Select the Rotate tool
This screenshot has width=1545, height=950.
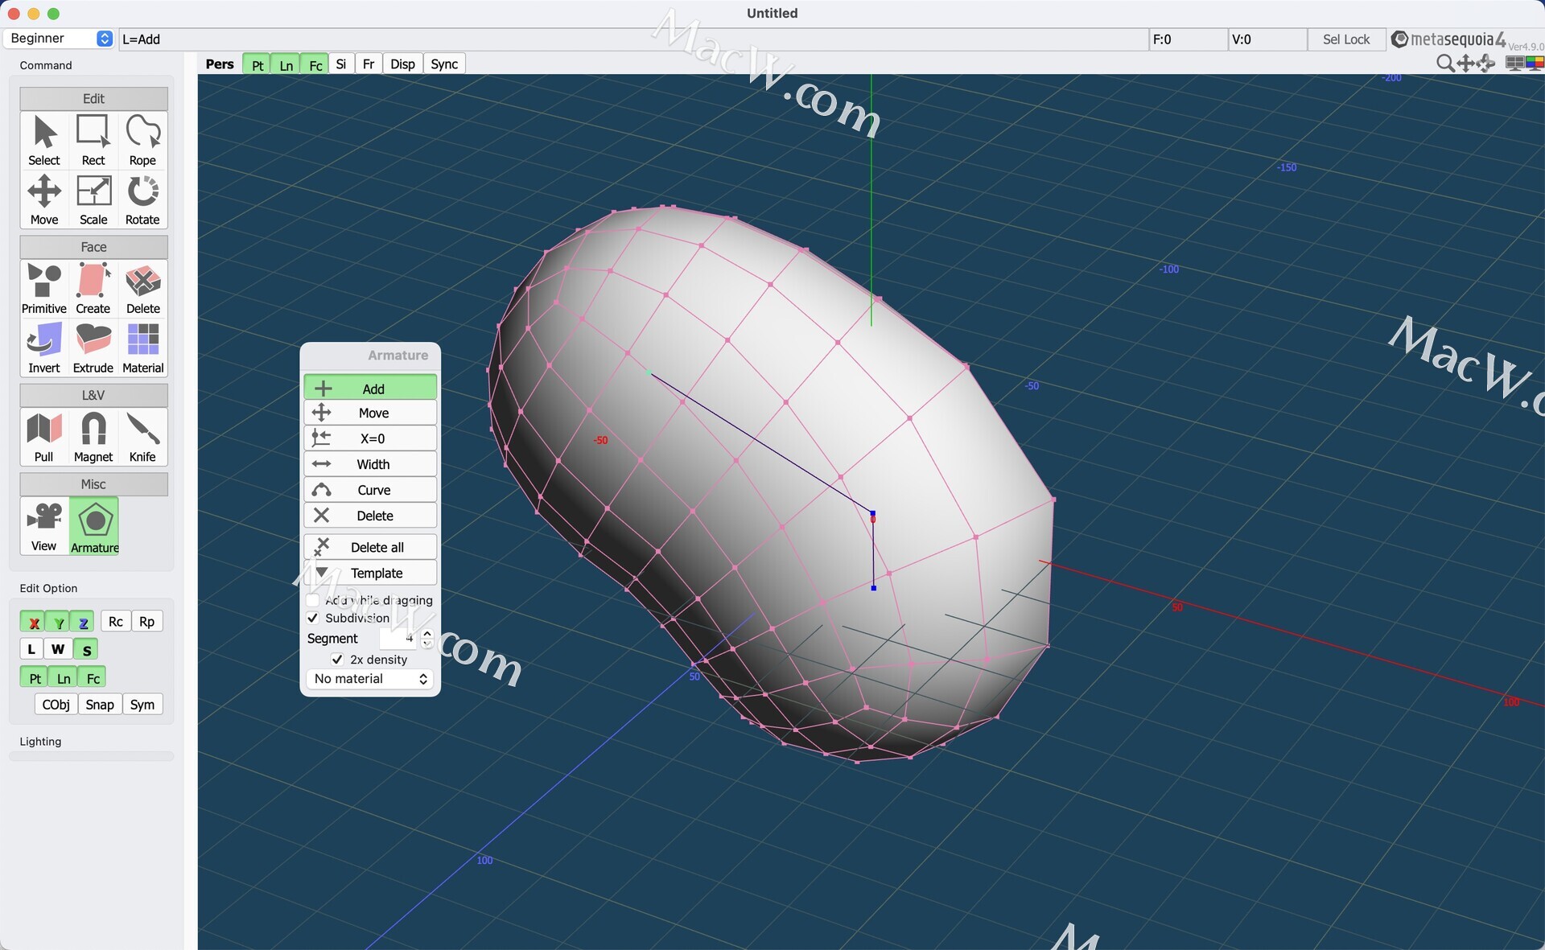point(142,199)
